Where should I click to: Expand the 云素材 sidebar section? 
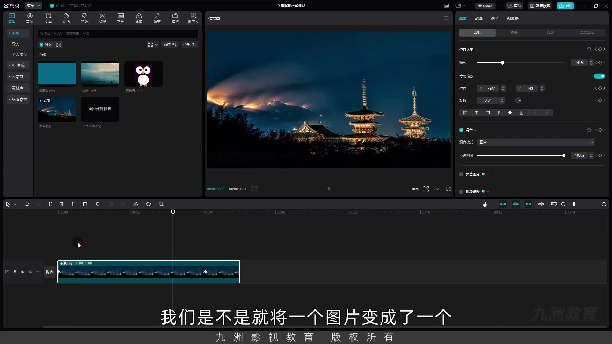tap(18, 76)
